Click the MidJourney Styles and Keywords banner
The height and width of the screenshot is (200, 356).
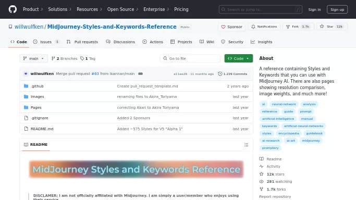[136, 169]
